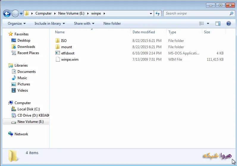Image resolution: width=237 pixels, height=166 pixels.
Task: Click the folder icon in address bar
Action: pyautogui.click(x=26, y=13)
